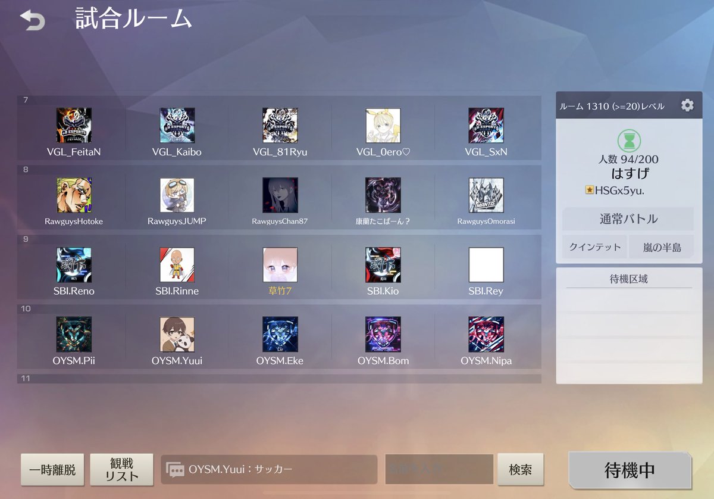The height and width of the screenshot is (499, 714).
Task: Click the green hourglass status icon
Action: coord(628,142)
